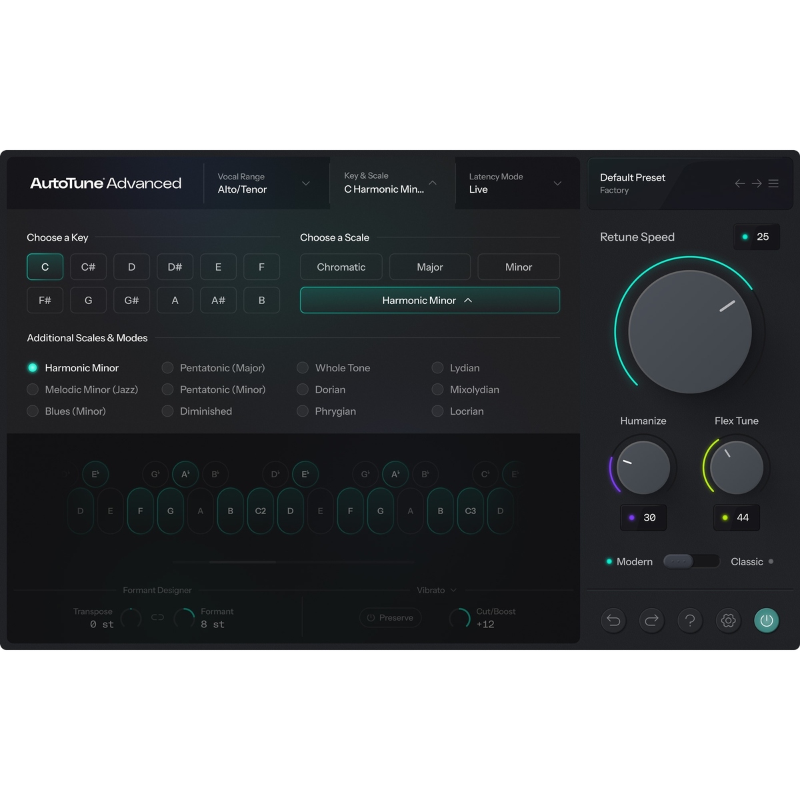Viewport: 800px width, 800px height.
Task: Expand the Vibrato section chevron
Action: click(454, 590)
